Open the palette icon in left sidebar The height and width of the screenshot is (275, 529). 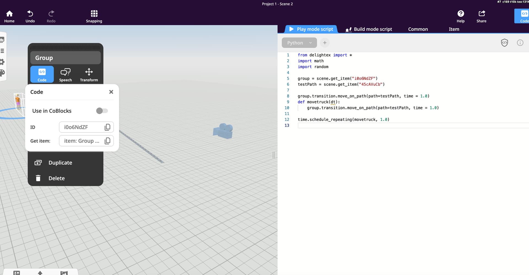click(x=2, y=73)
